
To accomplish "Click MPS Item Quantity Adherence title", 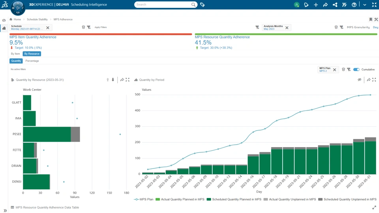I will coord(33,37).
